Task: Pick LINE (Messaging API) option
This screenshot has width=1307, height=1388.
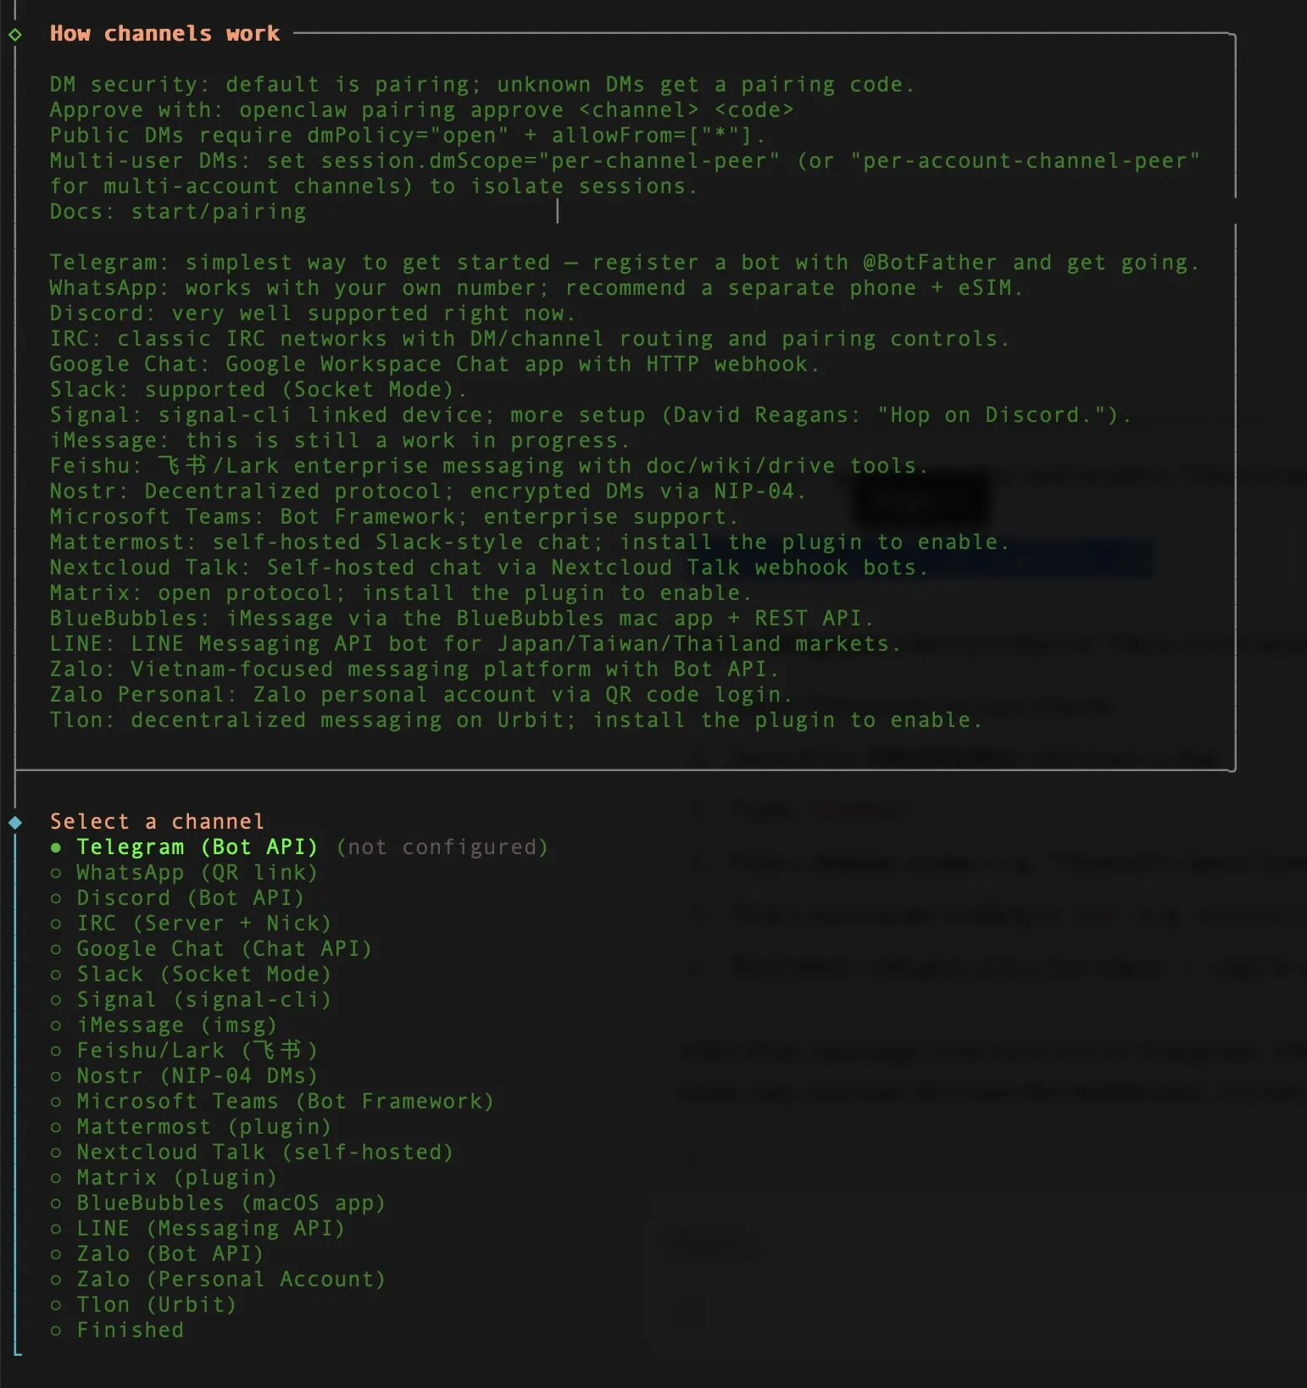Action: (x=210, y=1229)
